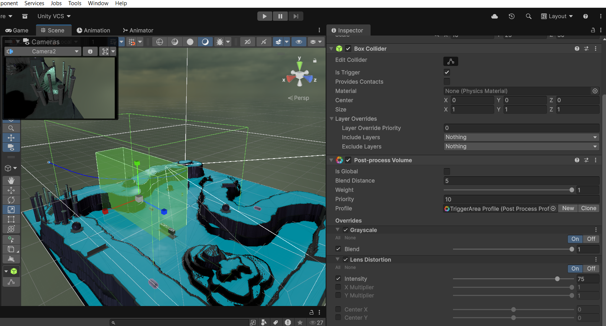Disable the Grayscale override checkbox

click(346, 230)
